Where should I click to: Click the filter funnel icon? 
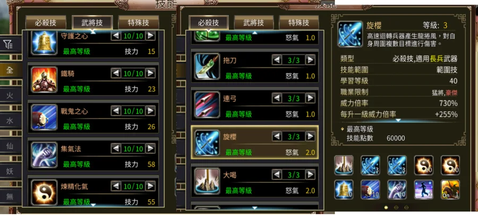click(x=8, y=45)
